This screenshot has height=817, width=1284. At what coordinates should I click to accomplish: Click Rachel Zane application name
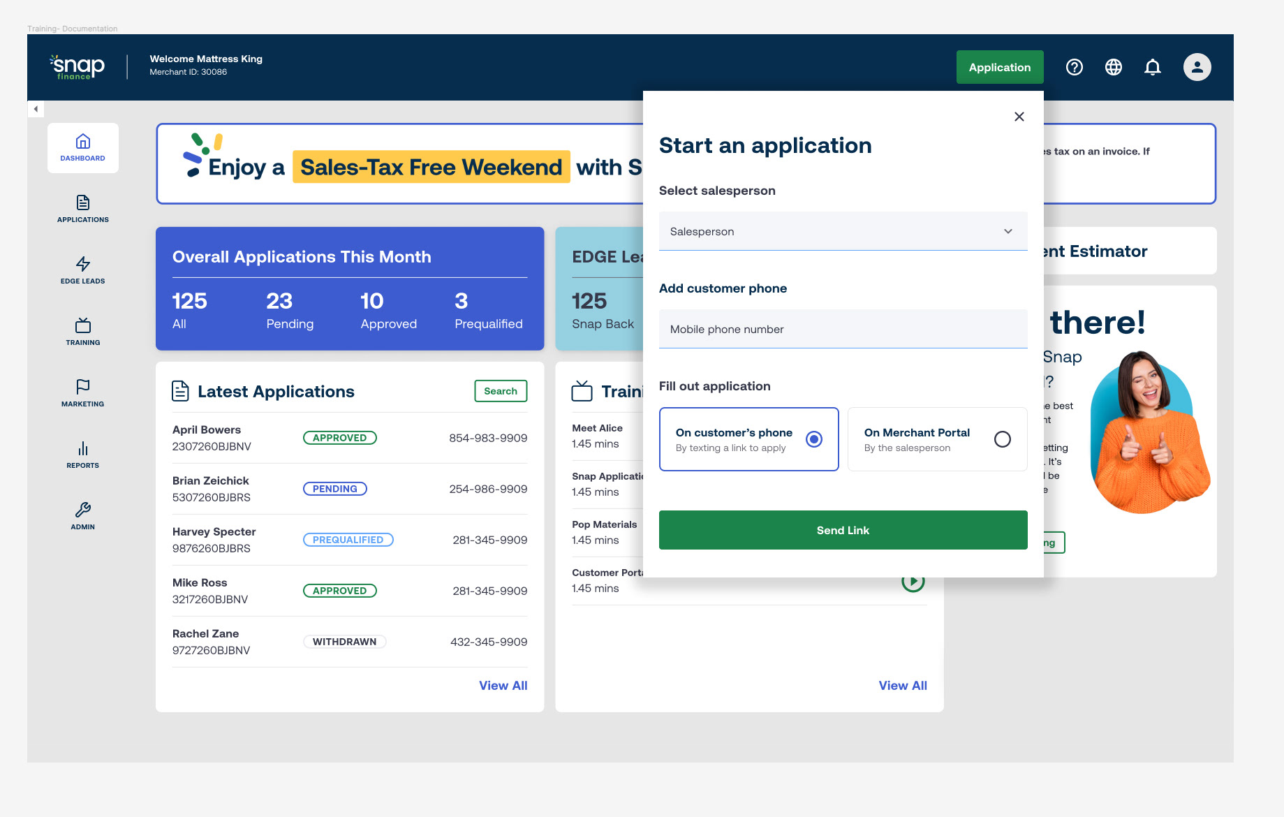pos(206,633)
